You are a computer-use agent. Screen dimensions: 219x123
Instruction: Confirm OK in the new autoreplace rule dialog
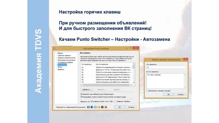point(168,94)
